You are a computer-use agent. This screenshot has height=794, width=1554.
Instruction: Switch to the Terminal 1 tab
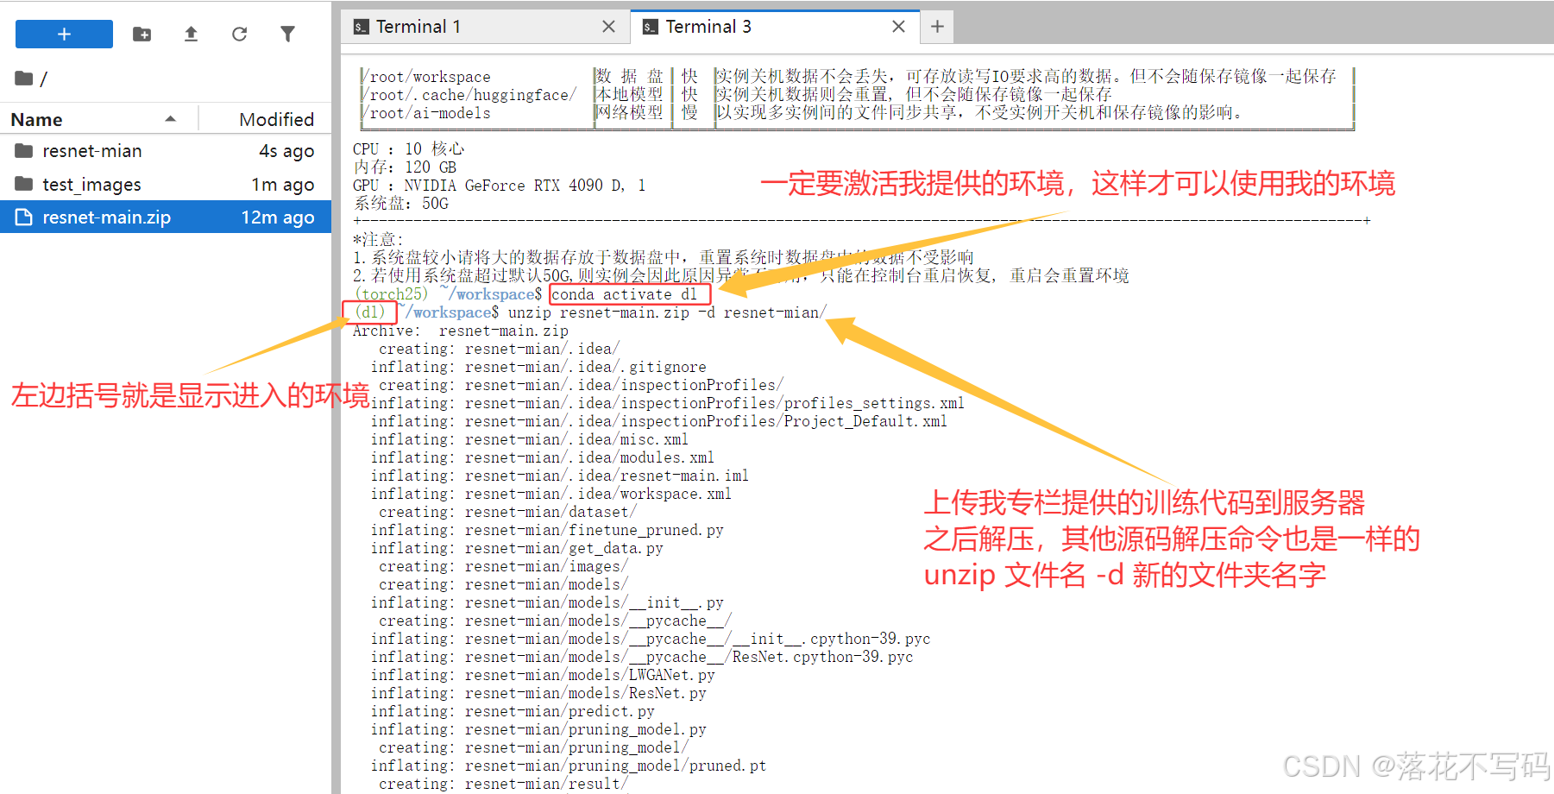[x=485, y=27]
